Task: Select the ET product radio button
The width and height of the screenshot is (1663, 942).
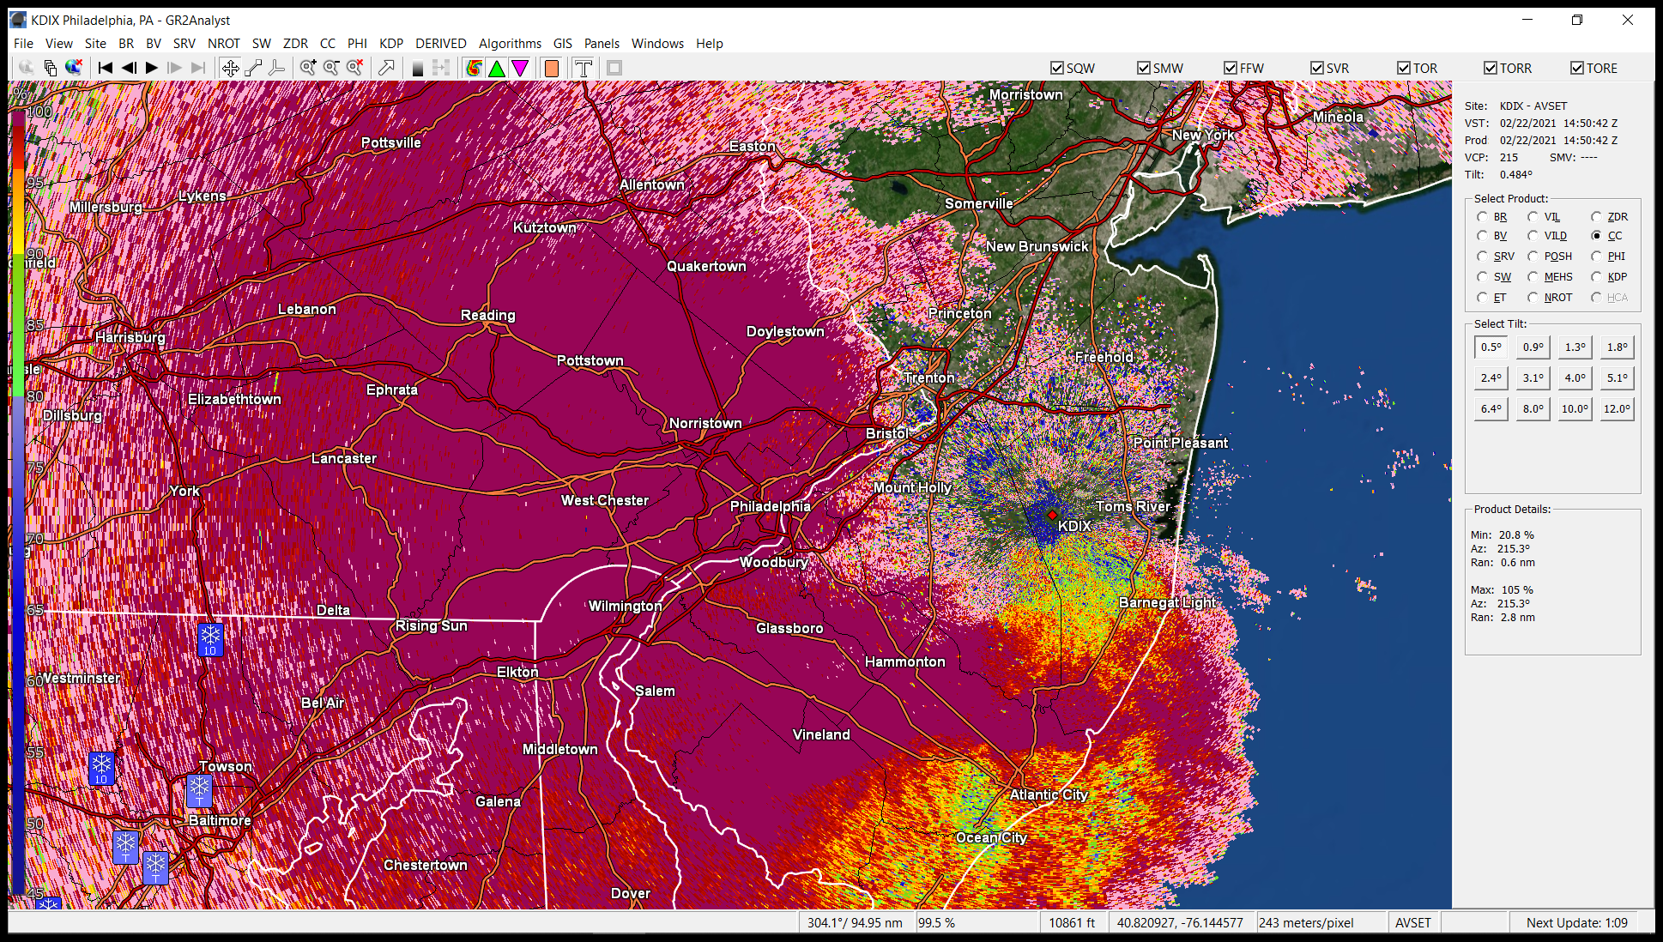Action: (x=1482, y=298)
